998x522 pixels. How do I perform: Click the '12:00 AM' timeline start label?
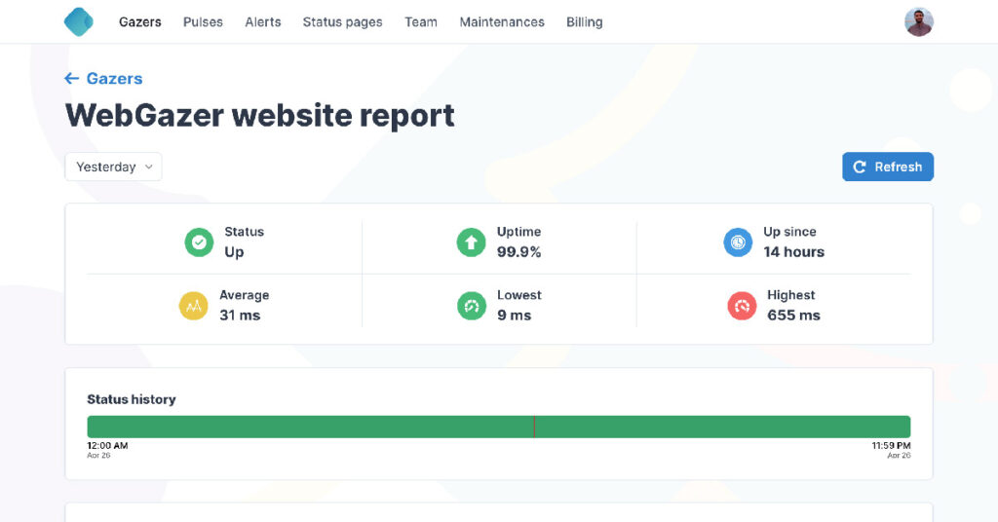point(107,446)
